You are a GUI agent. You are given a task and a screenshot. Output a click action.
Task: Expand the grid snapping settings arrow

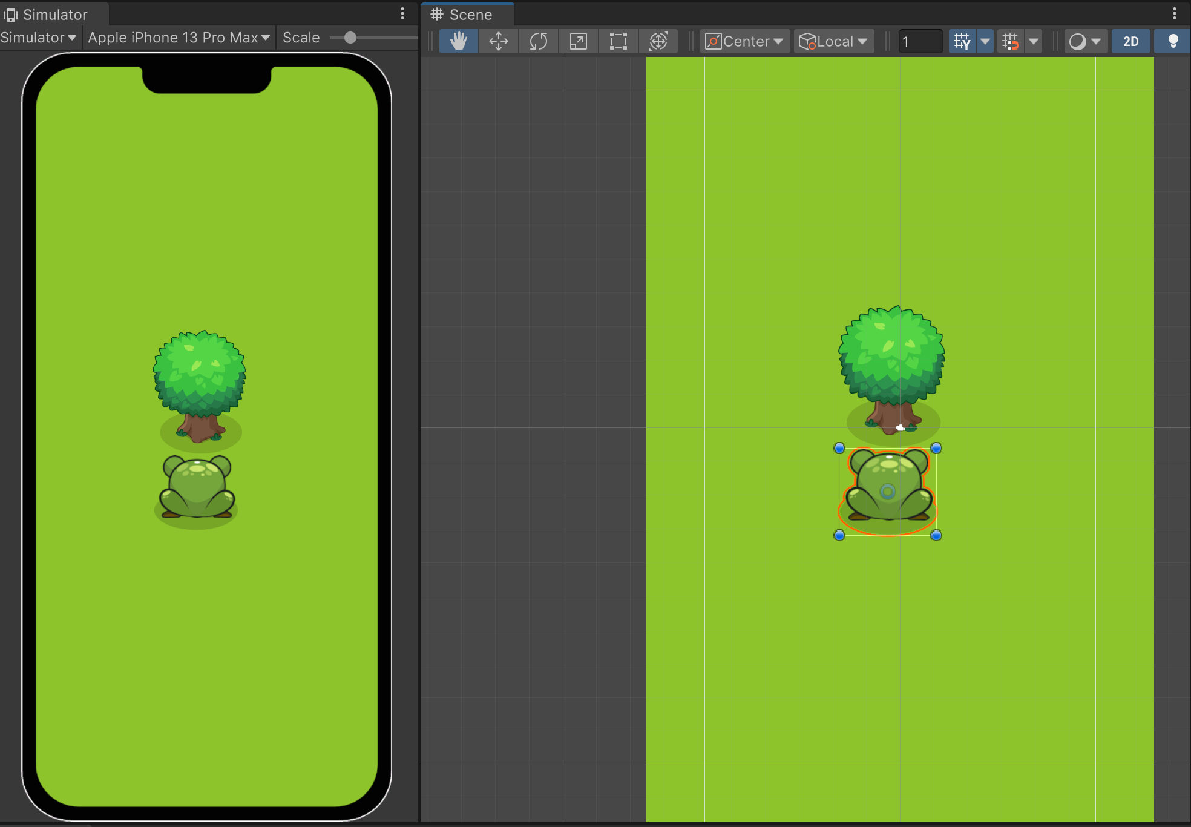click(1034, 41)
